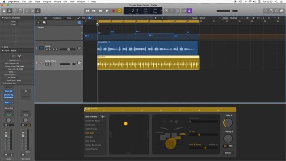286x161 pixels.
Task: Open the pointer tool menu
Action: point(157,18)
